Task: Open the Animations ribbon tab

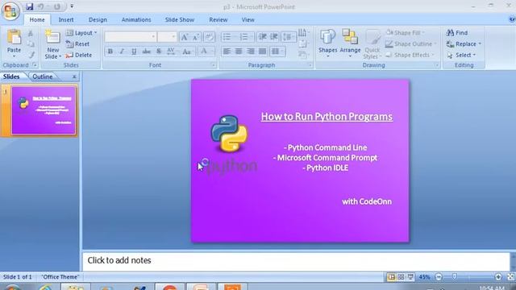Action: pyautogui.click(x=136, y=19)
